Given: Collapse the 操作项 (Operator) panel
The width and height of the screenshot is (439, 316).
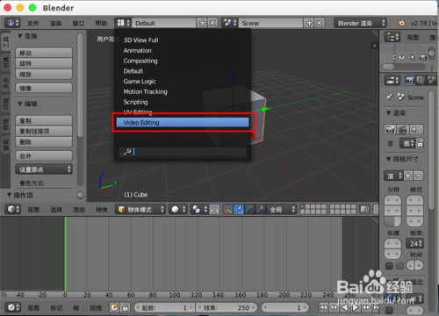Looking at the screenshot, I should coord(10,195).
